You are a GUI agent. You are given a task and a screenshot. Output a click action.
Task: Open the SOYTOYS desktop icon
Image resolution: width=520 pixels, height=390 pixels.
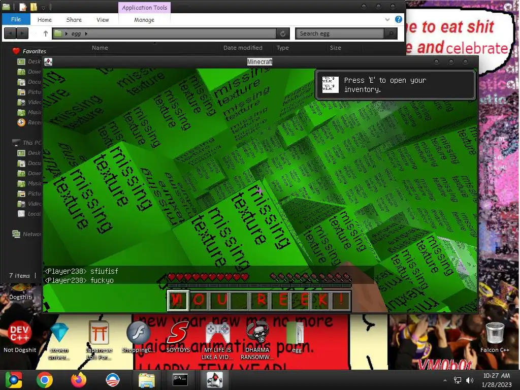coord(178,337)
